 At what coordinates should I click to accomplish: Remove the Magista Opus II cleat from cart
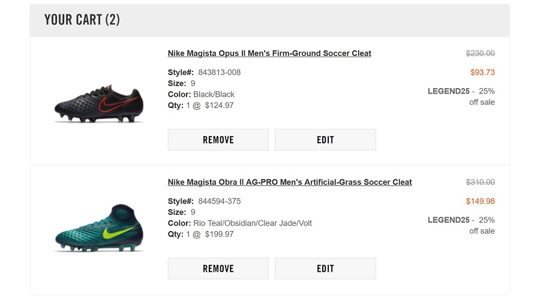point(218,140)
